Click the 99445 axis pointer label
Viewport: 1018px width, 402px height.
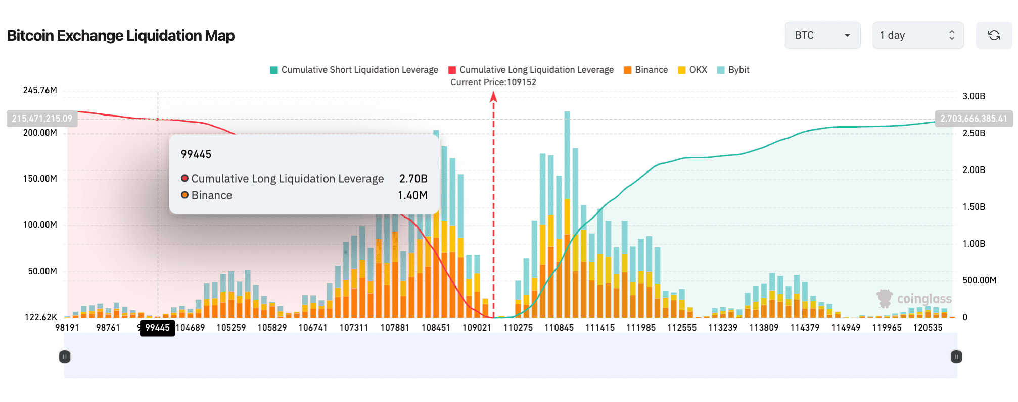coord(157,328)
